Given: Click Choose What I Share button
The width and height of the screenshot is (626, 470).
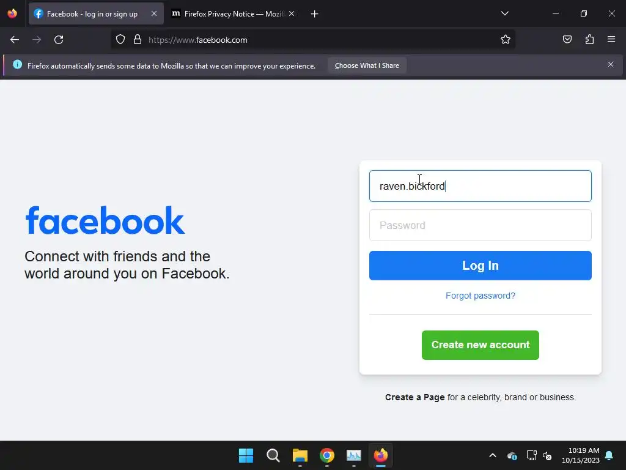Looking at the screenshot, I should pyautogui.click(x=367, y=65).
